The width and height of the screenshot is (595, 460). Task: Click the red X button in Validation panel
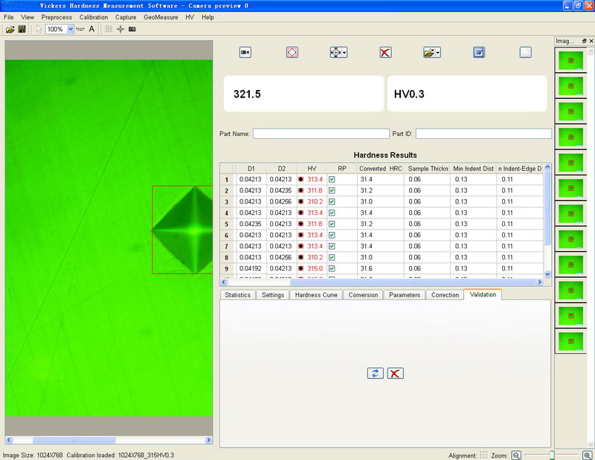396,373
